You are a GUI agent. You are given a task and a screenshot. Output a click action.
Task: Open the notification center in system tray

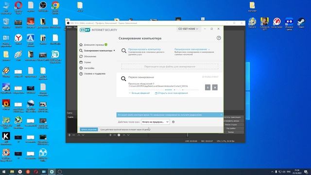(306, 172)
